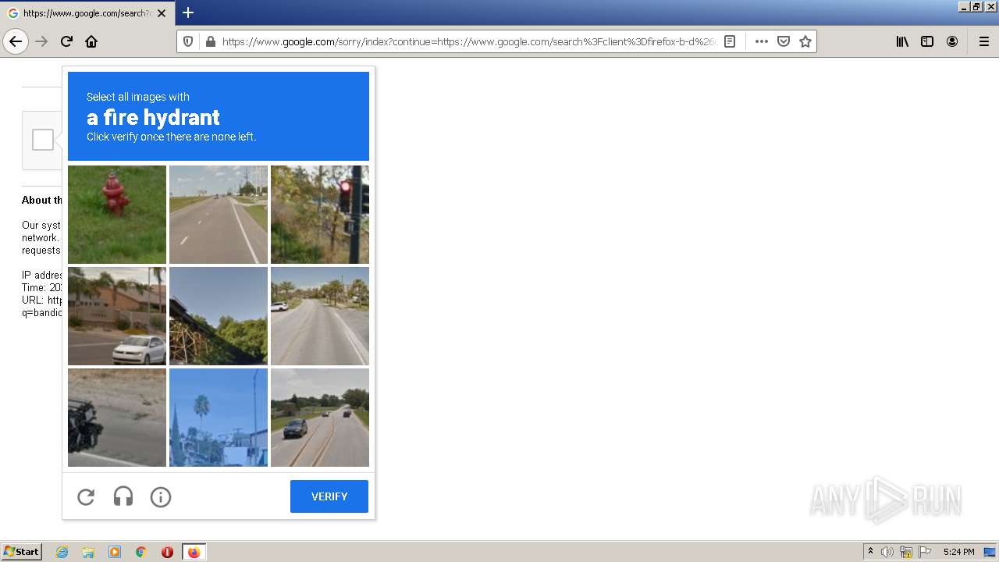
Task: Launch Chrome from the taskbar
Action: click(x=141, y=552)
